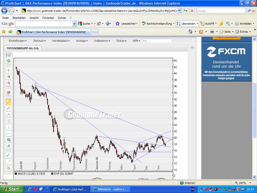Select the vertical arrow line tool
This screenshot has height=193, width=257.
[x=9, y=127]
